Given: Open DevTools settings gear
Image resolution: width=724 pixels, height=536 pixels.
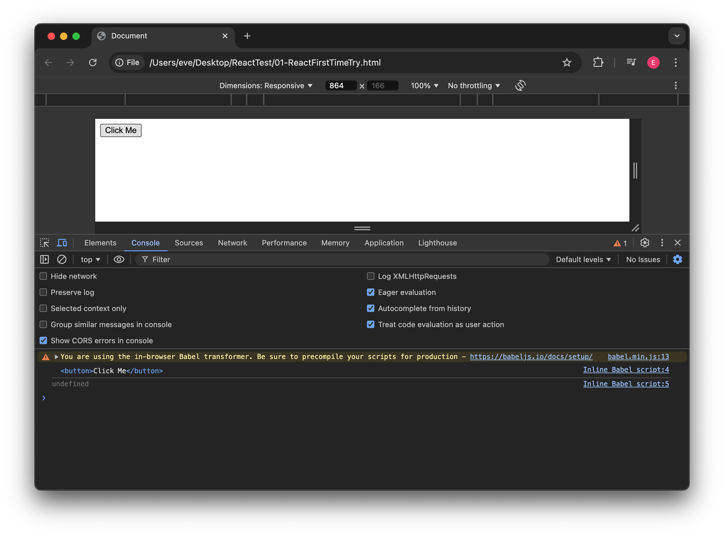Looking at the screenshot, I should point(645,243).
